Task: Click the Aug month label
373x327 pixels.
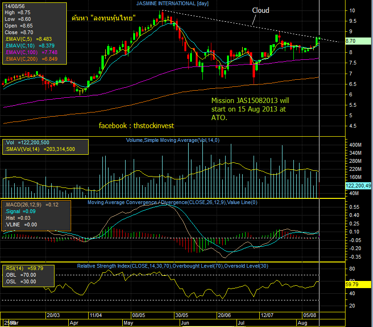Action: tap(302, 323)
